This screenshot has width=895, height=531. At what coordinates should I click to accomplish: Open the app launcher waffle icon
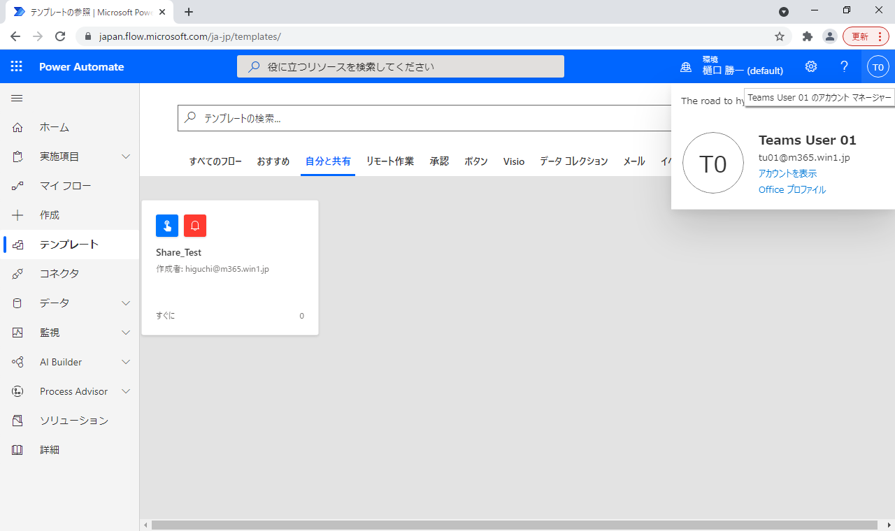pyautogui.click(x=17, y=66)
